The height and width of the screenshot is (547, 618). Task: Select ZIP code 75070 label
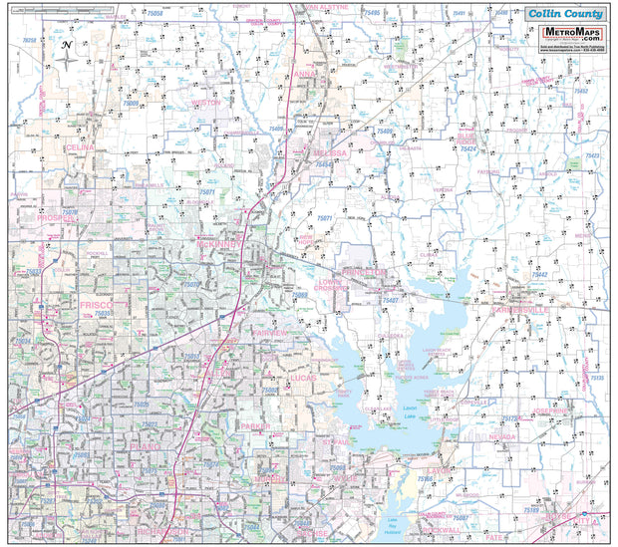coord(192,285)
